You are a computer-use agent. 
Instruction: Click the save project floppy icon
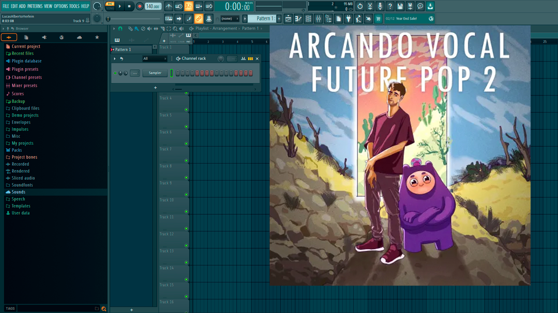pos(400,6)
